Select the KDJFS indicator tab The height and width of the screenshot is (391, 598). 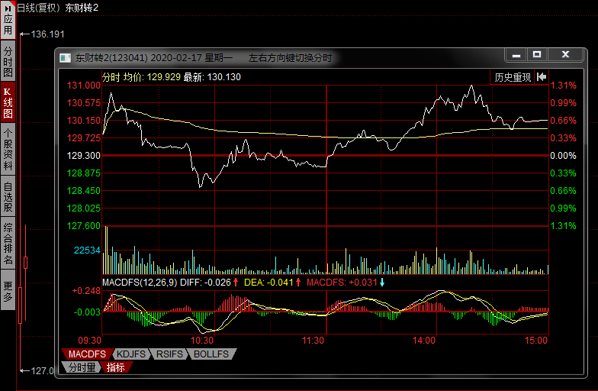point(131,354)
